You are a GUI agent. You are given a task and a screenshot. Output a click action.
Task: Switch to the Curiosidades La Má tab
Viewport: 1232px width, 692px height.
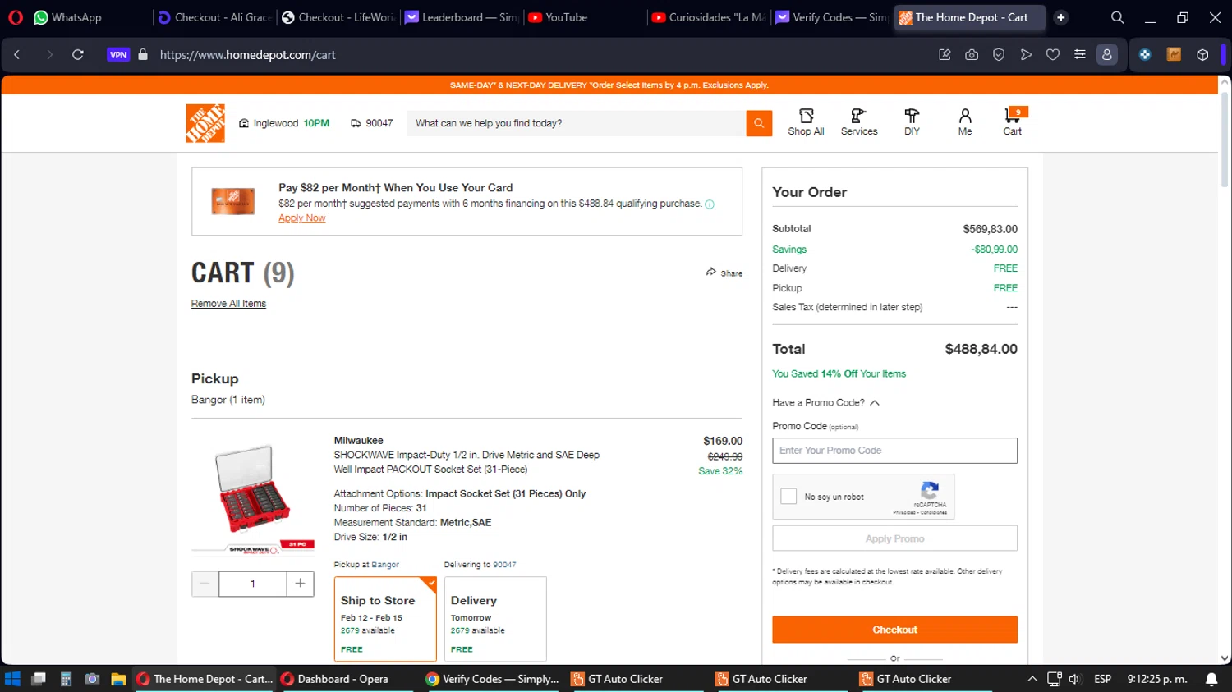(x=709, y=17)
